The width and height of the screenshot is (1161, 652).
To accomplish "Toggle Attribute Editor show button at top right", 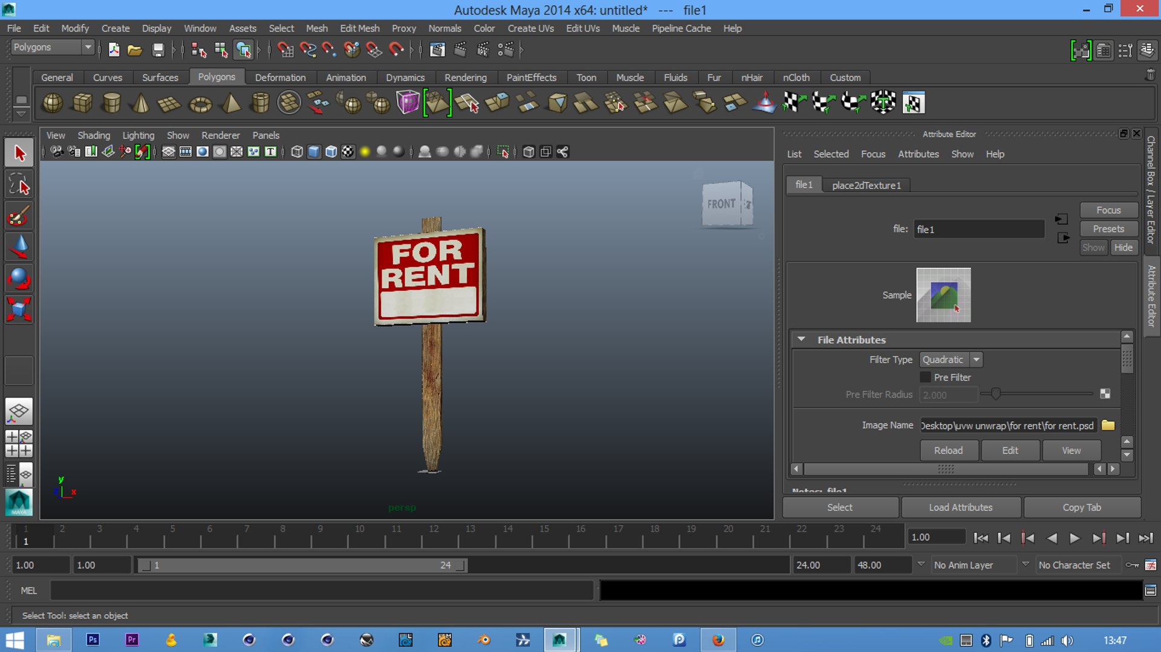I will (x=1103, y=51).
